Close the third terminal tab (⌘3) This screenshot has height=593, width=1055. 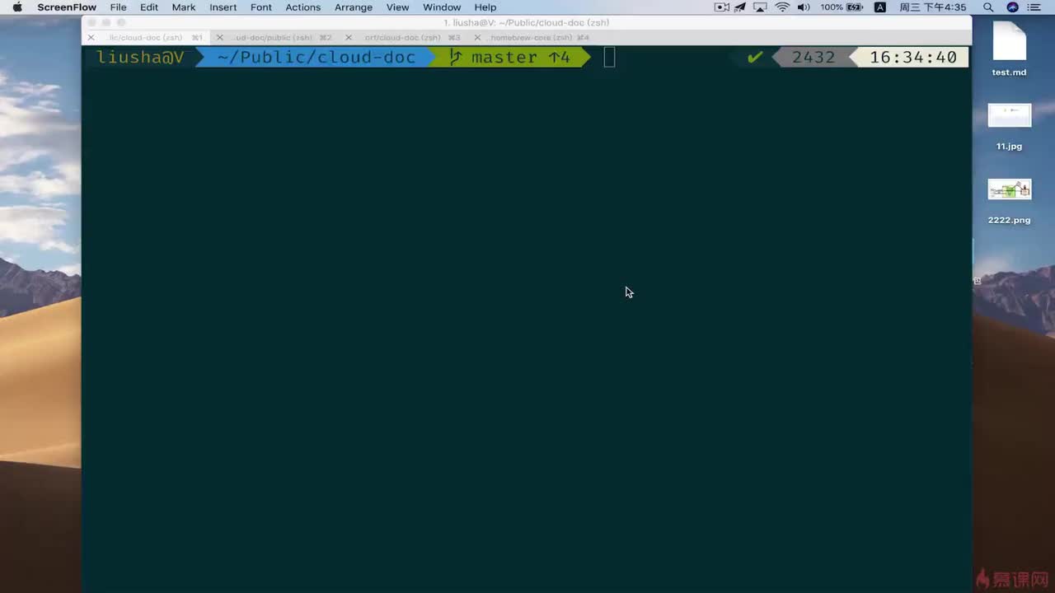348,37
